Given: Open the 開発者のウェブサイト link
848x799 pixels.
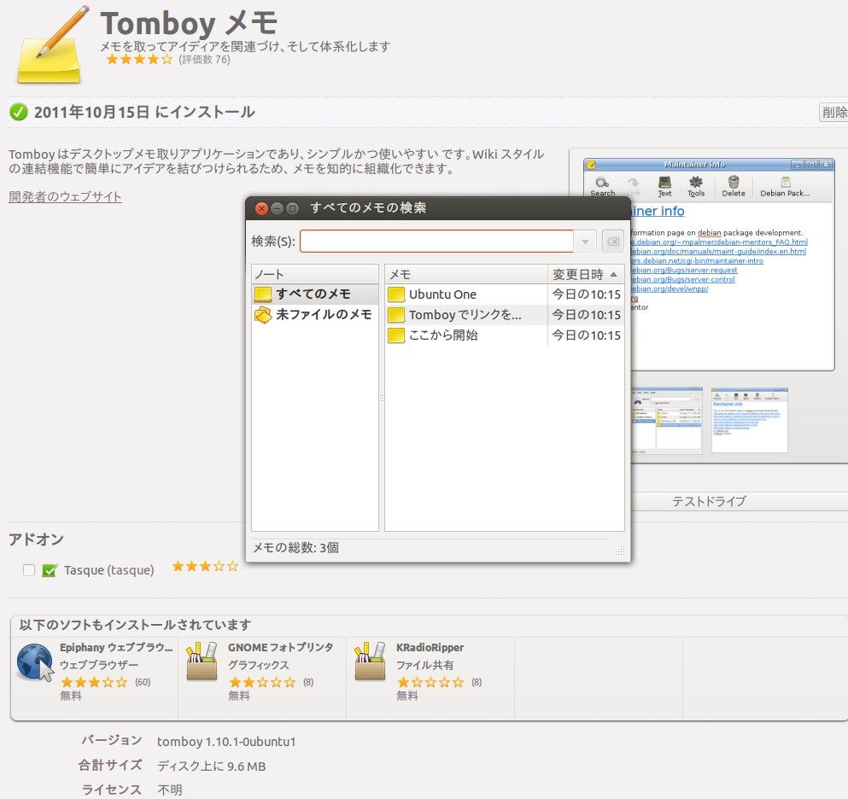Looking at the screenshot, I should 65,197.
